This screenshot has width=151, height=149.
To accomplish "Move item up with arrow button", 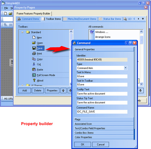I will (x=63, y=90).
